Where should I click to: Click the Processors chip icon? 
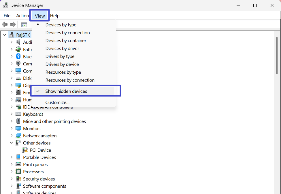[18, 172]
